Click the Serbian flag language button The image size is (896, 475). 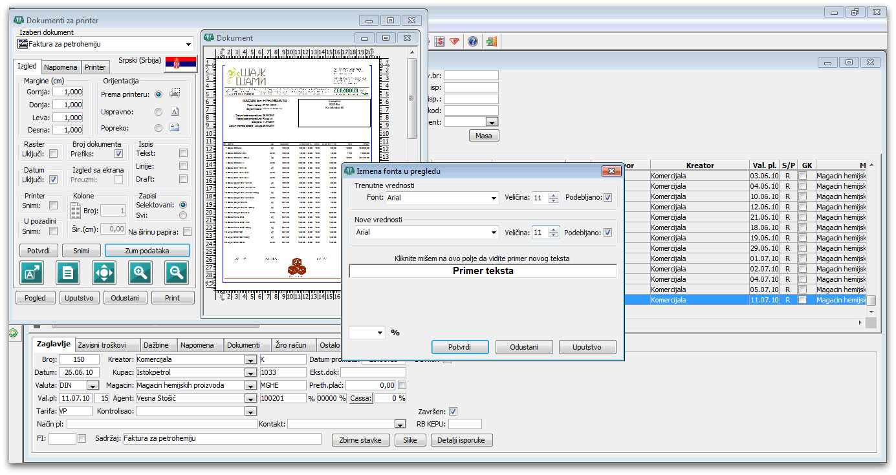tap(180, 63)
